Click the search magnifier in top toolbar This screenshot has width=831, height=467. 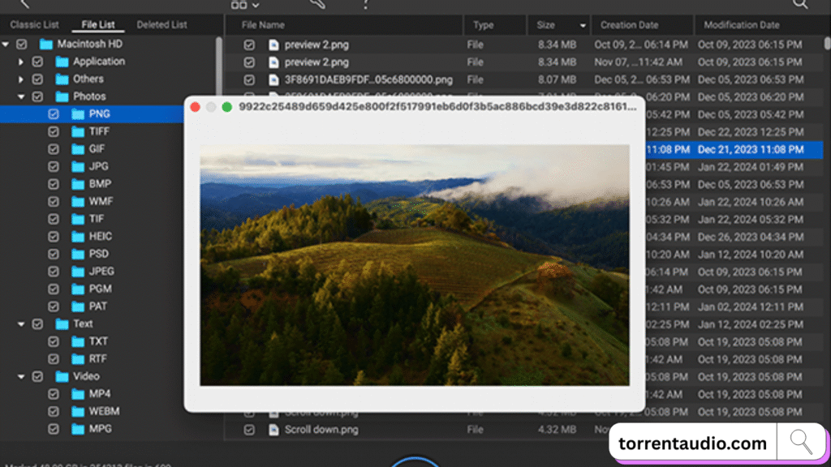[800, 4]
